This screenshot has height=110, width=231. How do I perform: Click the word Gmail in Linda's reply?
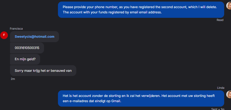click(116, 101)
